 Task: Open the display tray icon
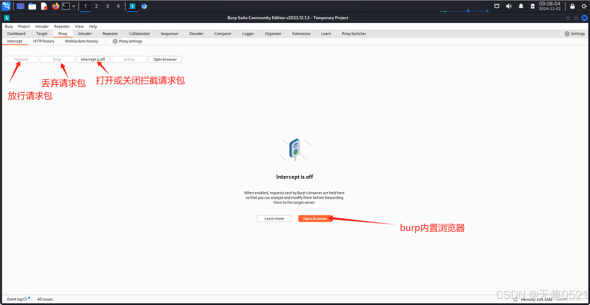pos(497,6)
